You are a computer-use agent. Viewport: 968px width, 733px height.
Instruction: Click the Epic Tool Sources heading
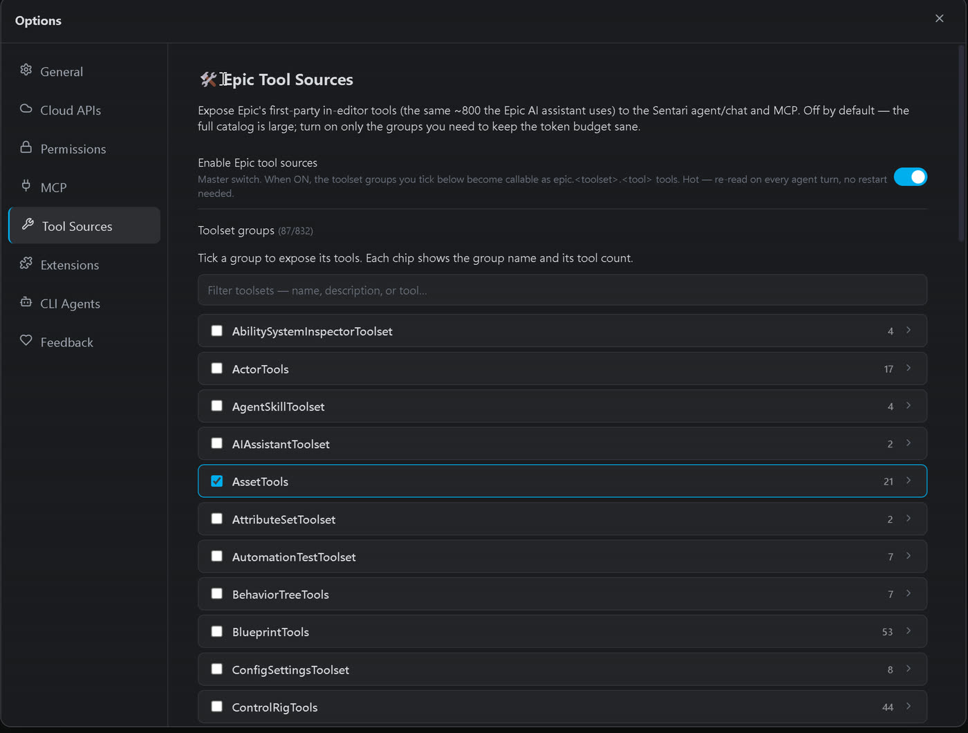[x=288, y=80]
